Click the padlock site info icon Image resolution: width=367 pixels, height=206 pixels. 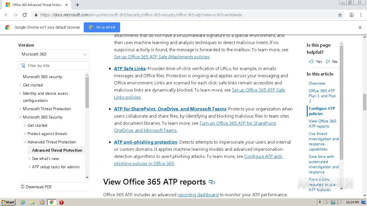pos(36,15)
